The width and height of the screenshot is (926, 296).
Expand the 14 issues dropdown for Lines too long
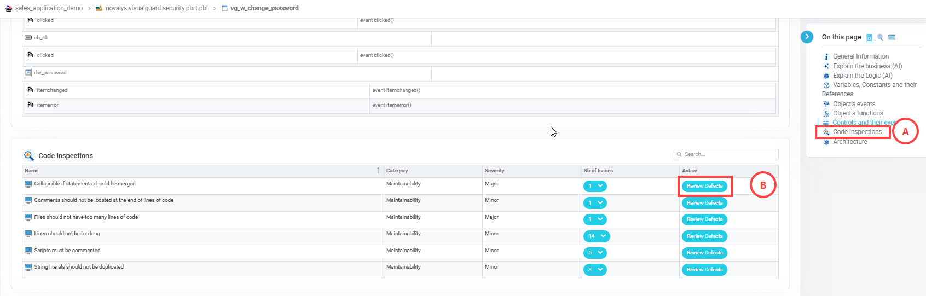tap(597, 236)
